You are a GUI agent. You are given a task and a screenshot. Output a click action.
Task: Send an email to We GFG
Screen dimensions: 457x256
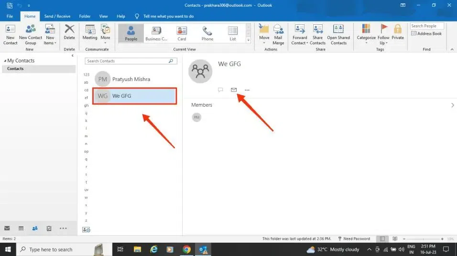coord(234,90)
